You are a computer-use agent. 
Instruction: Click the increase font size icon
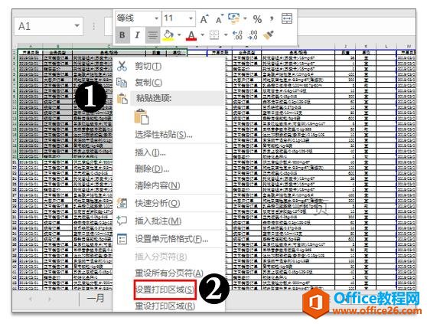pyautogui.click(x=204, y=19)
